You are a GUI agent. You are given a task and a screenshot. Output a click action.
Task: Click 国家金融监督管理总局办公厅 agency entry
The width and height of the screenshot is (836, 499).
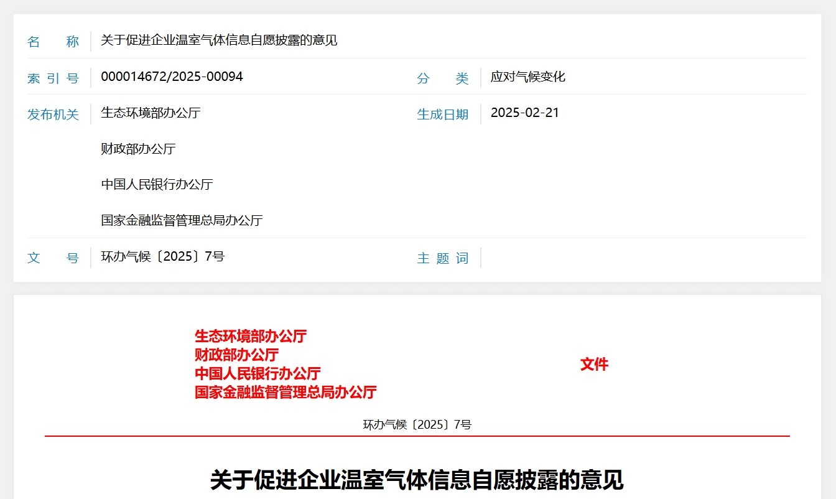coord(182,220)
